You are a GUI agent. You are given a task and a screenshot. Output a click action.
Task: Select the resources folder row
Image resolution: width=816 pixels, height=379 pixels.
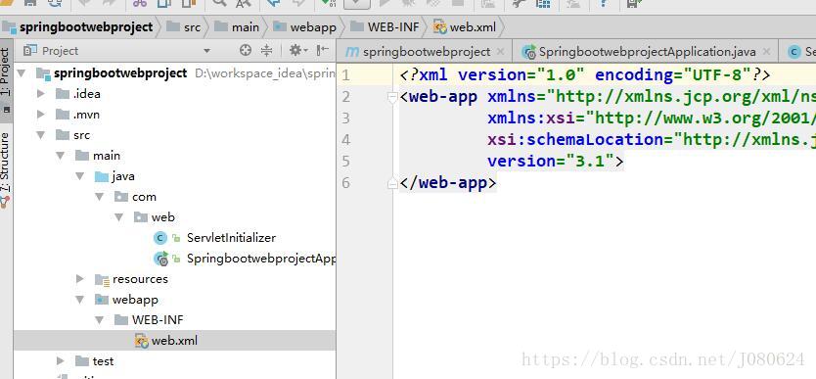(x=174, y=279)
